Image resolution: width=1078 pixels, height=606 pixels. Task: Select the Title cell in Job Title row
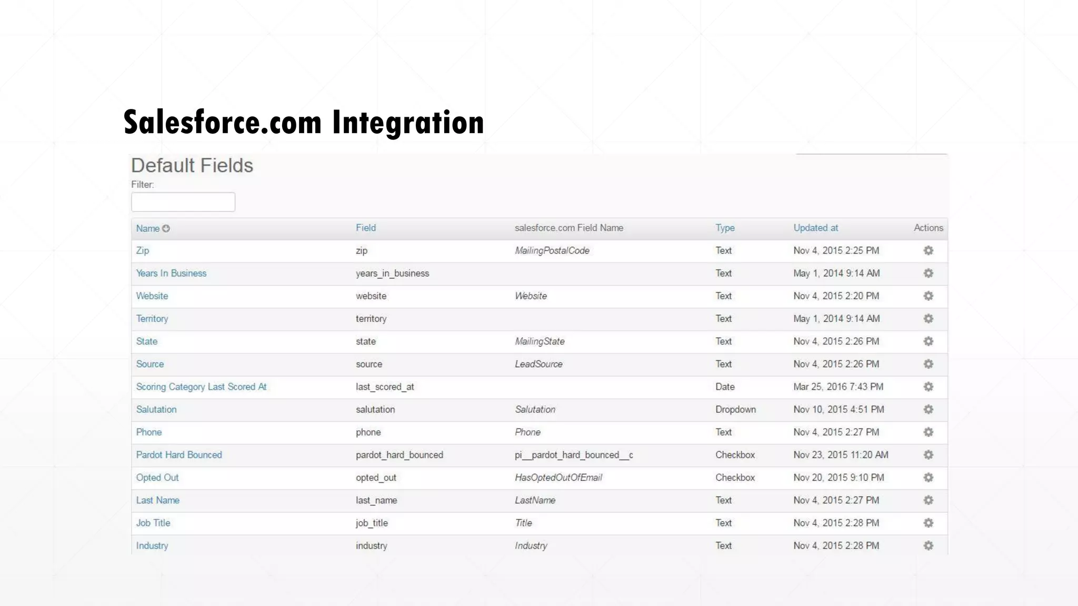point(523,523)
